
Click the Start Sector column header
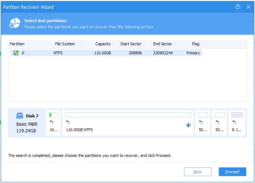pyautogui.click(x=130, y=44)
